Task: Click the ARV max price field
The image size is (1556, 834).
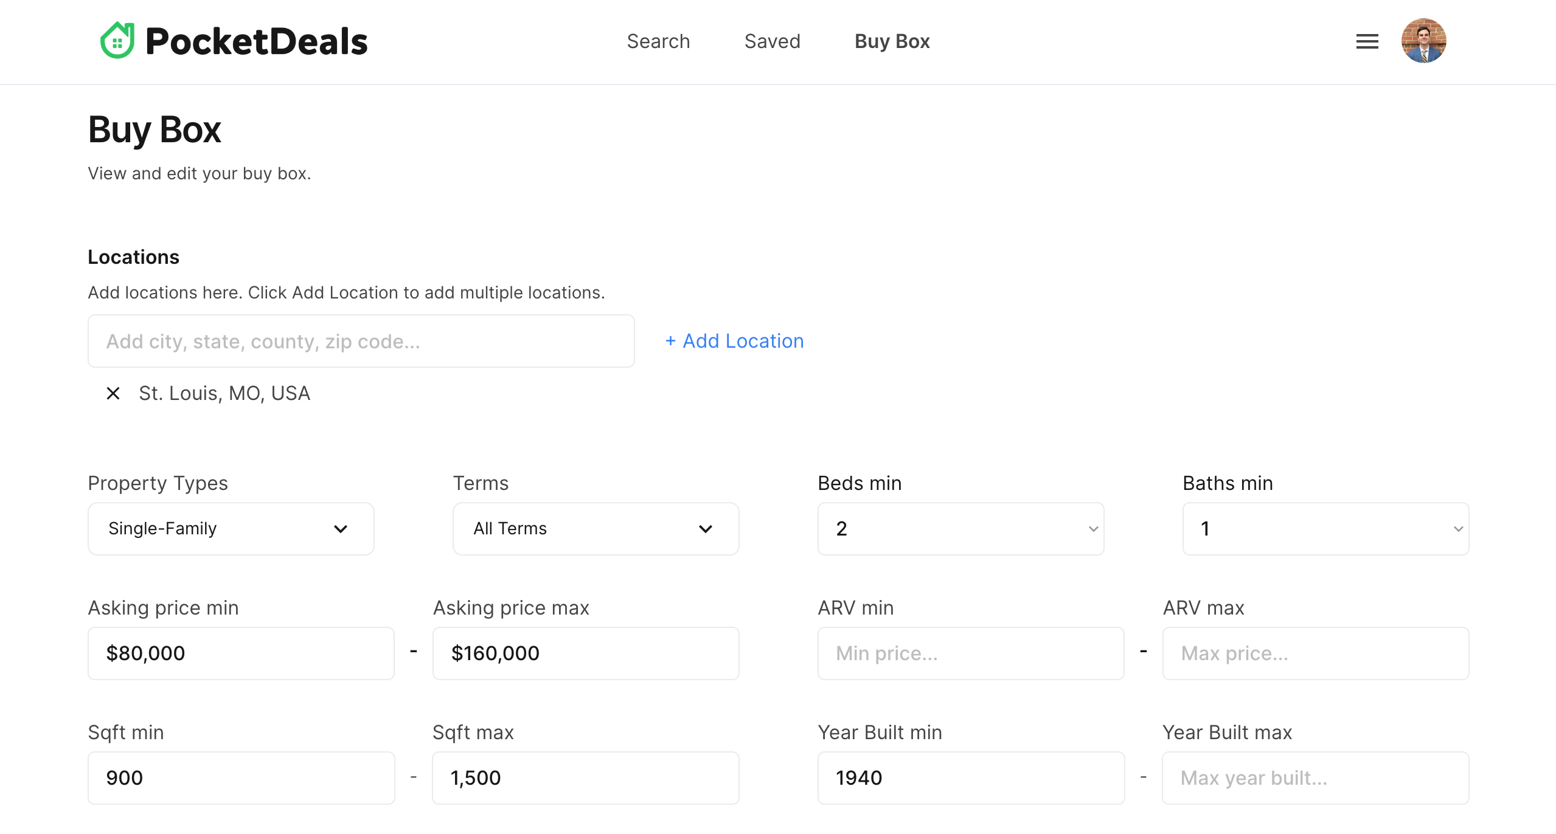Action: click(x=1315, y=653)
